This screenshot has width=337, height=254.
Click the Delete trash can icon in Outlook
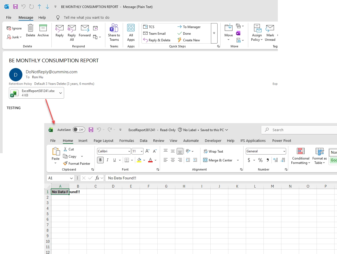point(30,30)
